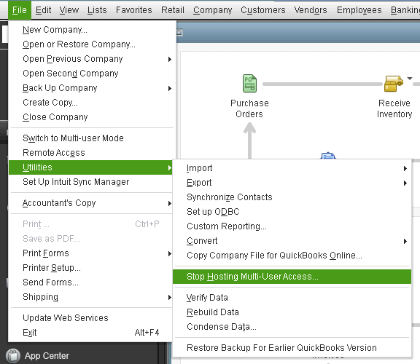Click the Receive Inventory icon
Screen dimensions: 420x364
(x=393, y=84)
